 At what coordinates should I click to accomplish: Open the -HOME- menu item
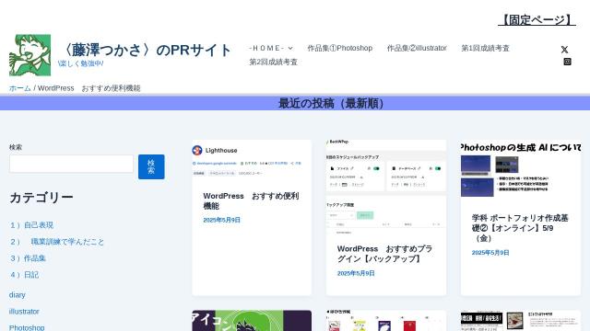[x=266, y=48]
